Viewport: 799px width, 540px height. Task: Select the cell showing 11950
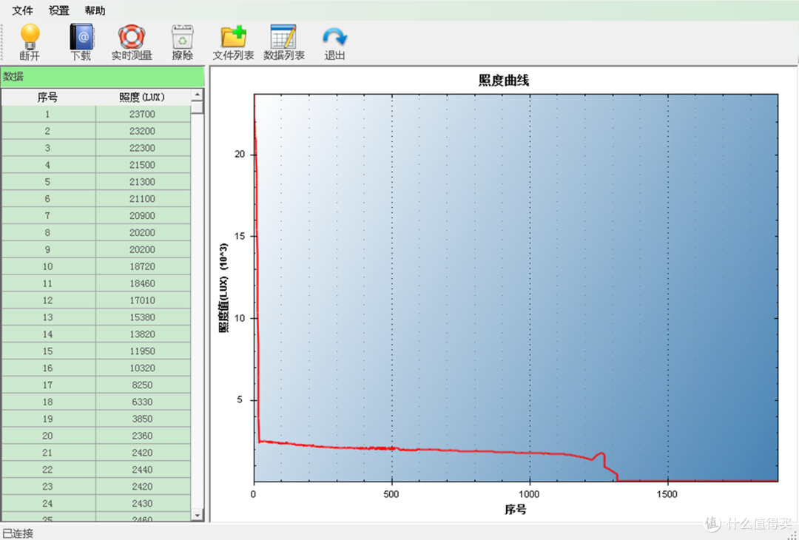(143, 351)
